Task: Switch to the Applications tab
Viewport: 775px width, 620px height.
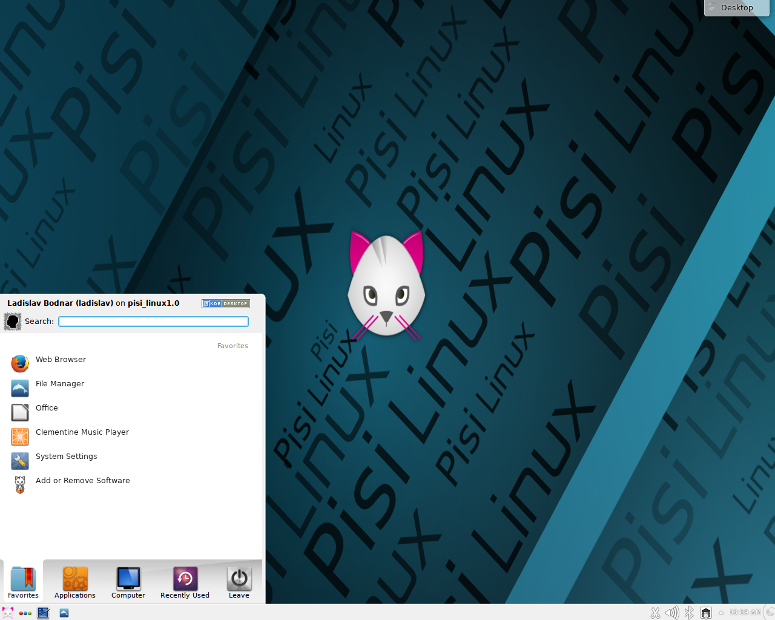Action: (x=75, y=582)
